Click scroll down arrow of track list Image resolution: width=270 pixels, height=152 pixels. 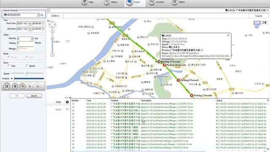pyautogui.click(x=268, y=149)
